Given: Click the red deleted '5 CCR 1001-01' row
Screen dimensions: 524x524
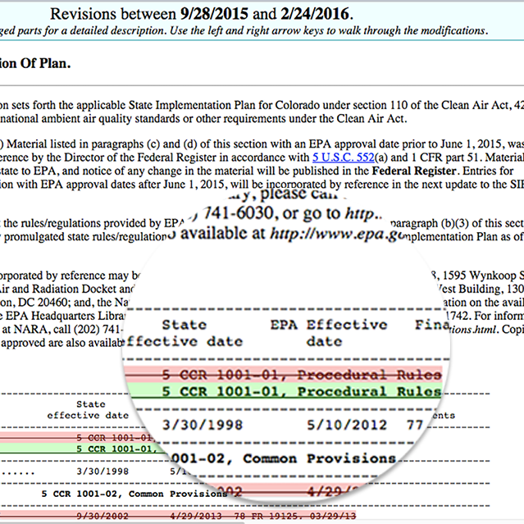Looking at the screenshot, I should (x=77, y=437).
